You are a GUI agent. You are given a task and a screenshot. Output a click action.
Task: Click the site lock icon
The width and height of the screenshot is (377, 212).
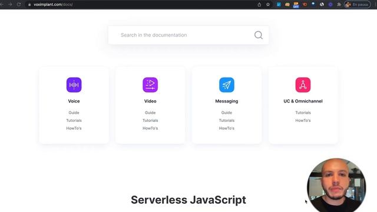tap(29, 5)
